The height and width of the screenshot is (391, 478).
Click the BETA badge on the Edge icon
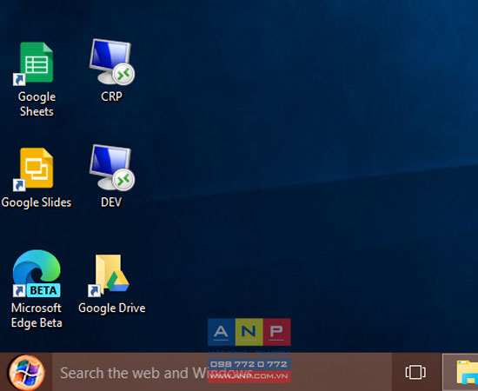pyautogui.click(x=43, y=290)
